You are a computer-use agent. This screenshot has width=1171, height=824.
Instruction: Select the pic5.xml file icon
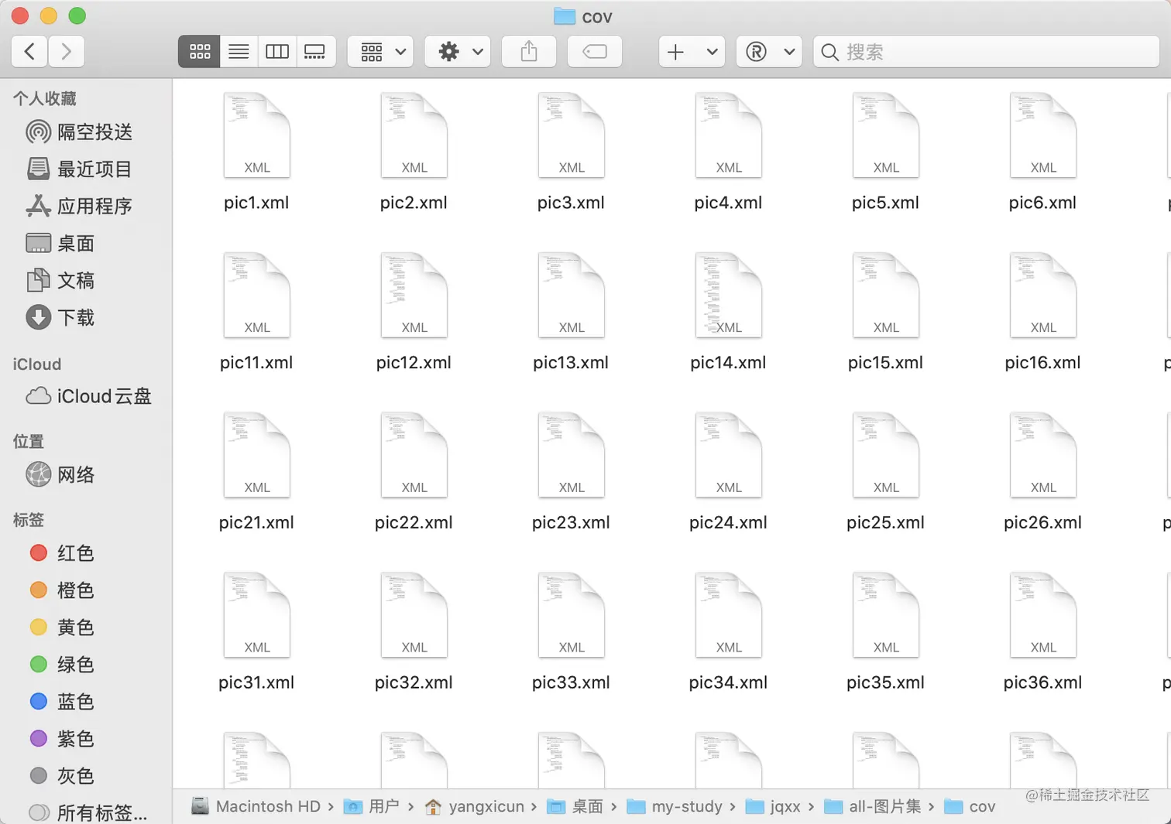tap(886, 135)
